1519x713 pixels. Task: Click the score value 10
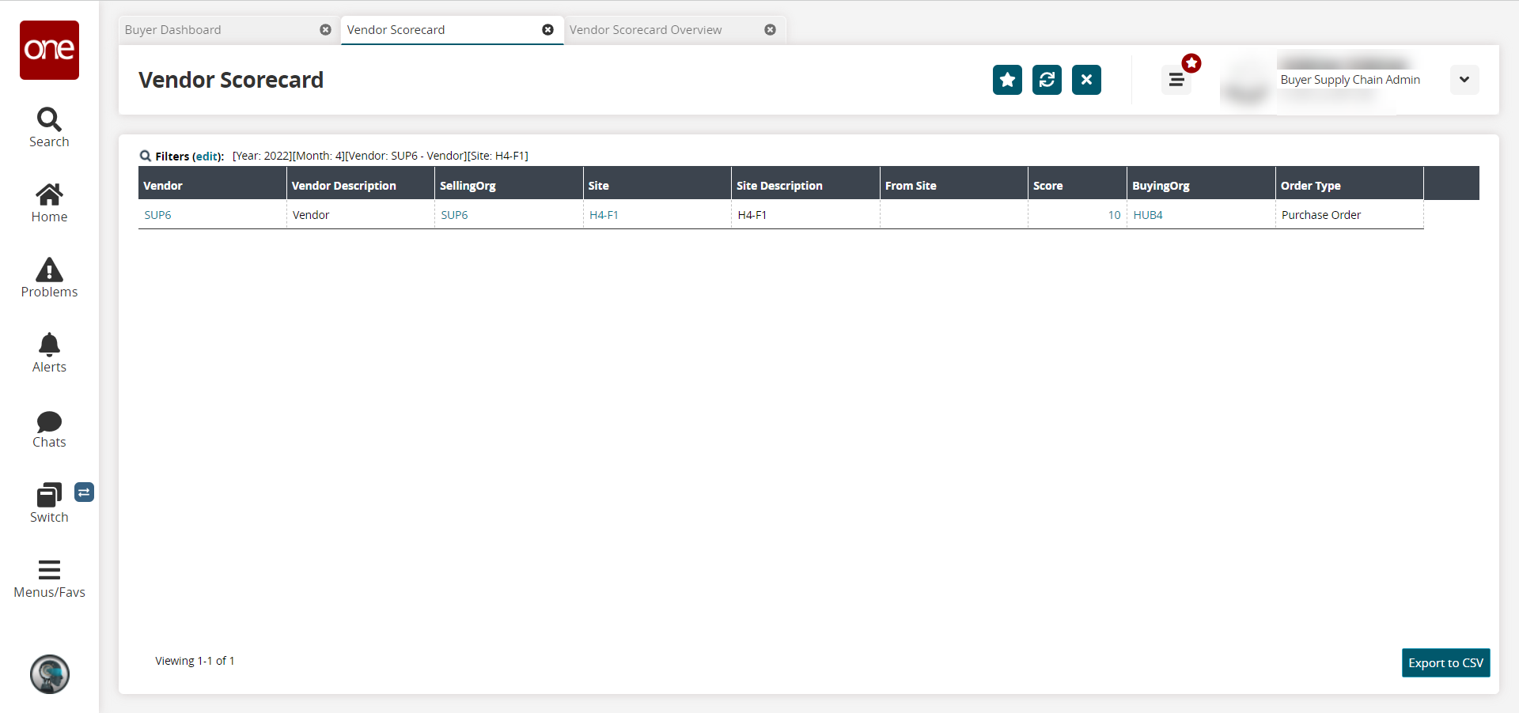point(1114,215)
